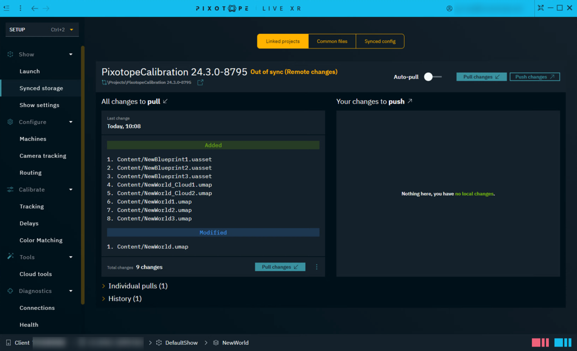Click the fullscreen toggle icon
The height and width of the screenshot is (351, 577).
540,8
